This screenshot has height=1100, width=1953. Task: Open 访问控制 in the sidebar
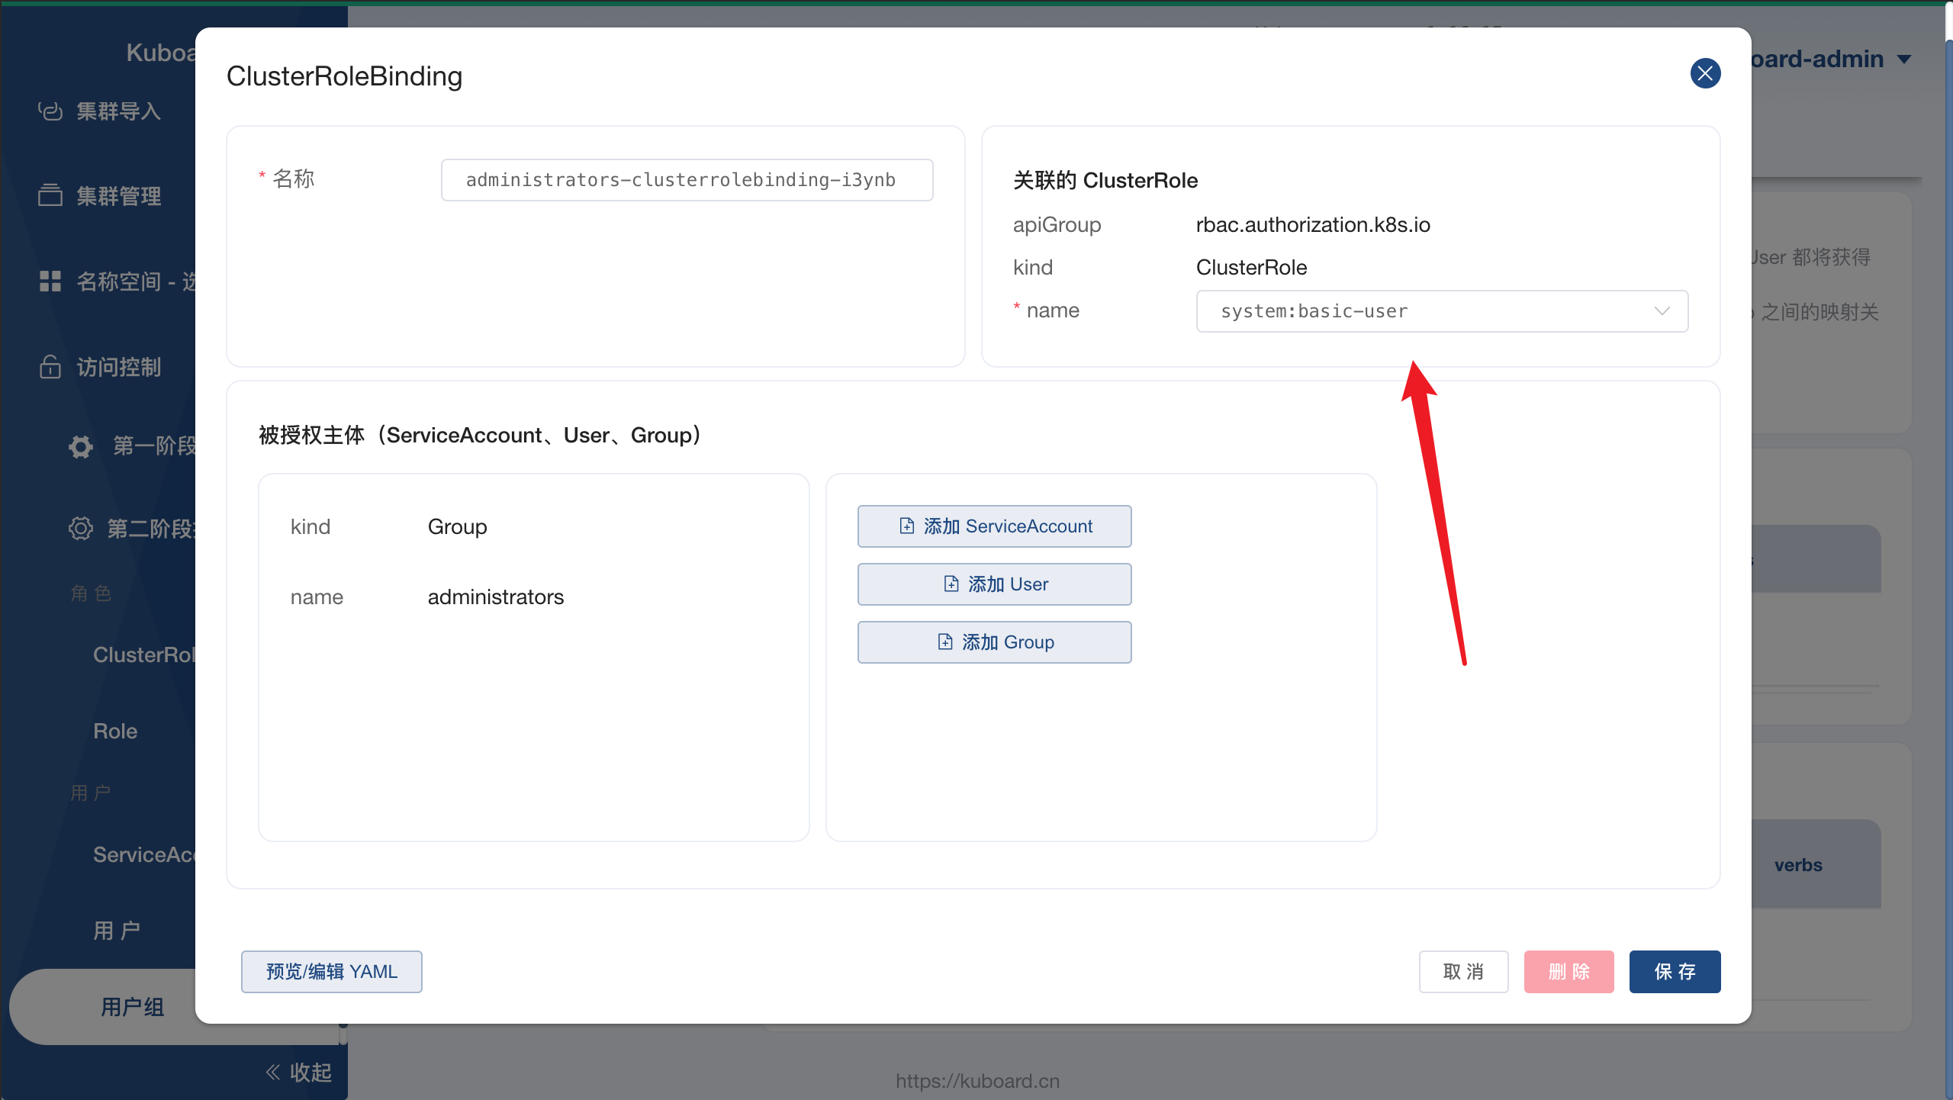click(117, 367)
